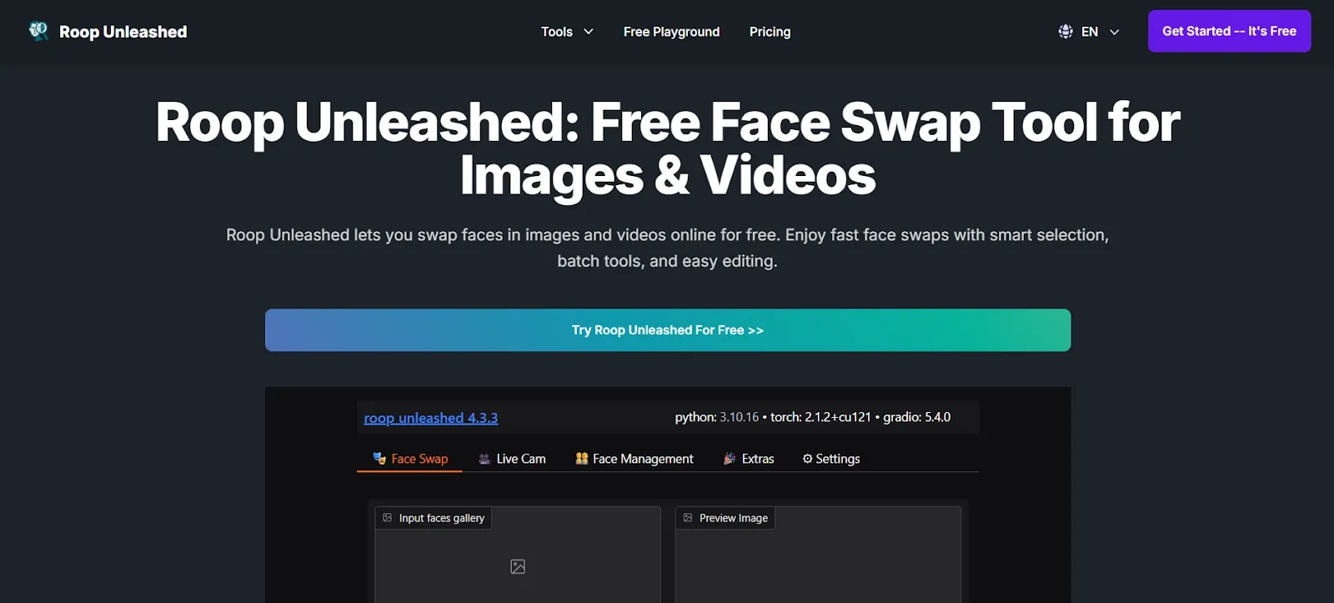Click the torch: 2.1.2+cu121 version text
Image resolution: width=1334 pixels, height=603 pixels.
tap(820, 417)
